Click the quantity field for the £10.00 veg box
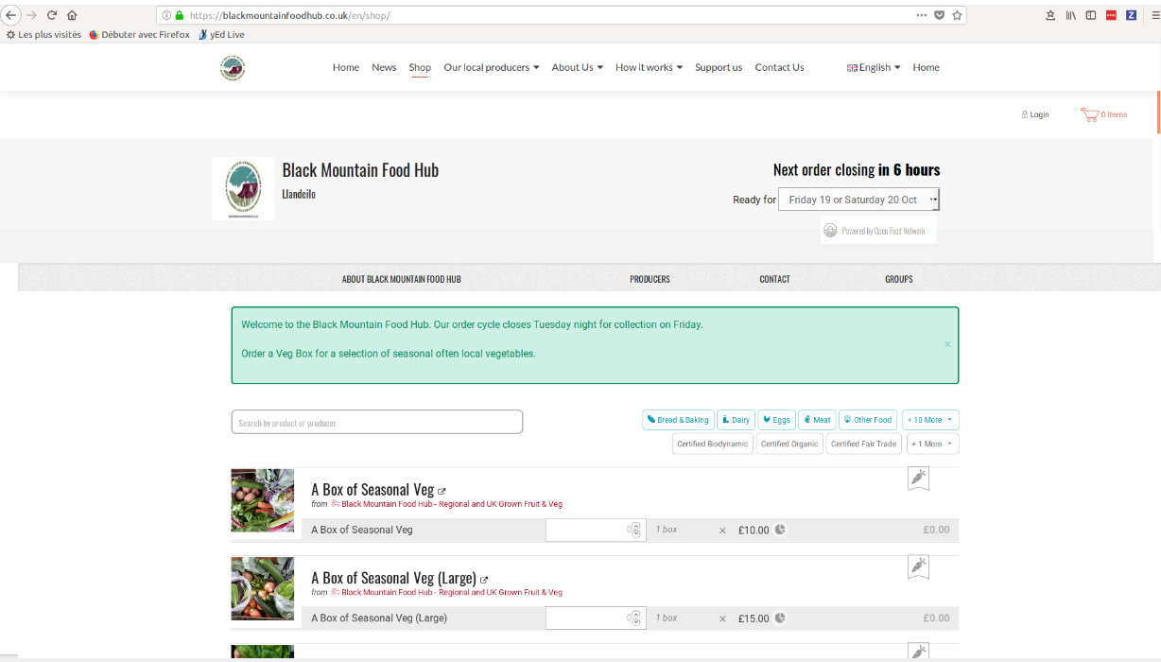Viewport: 1161px width, 662px height. coord(596,530)
